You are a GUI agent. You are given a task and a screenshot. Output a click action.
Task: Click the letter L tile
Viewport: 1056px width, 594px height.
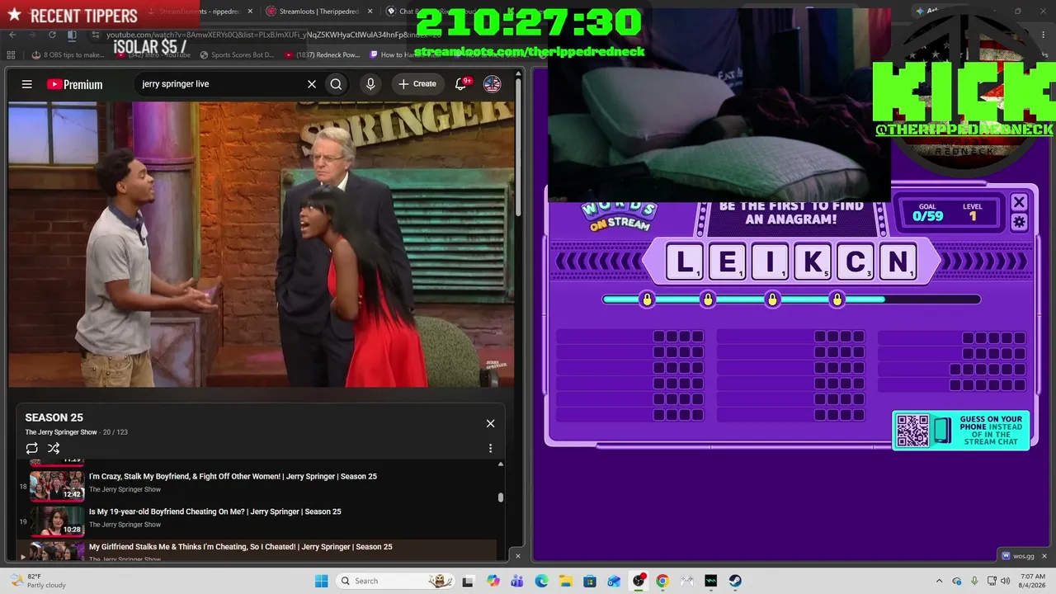[685, 262]
